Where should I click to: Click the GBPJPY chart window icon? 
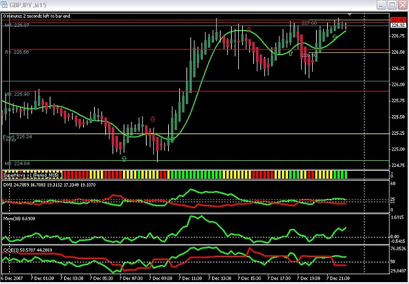pyautogui.click(x=4, y=5)
